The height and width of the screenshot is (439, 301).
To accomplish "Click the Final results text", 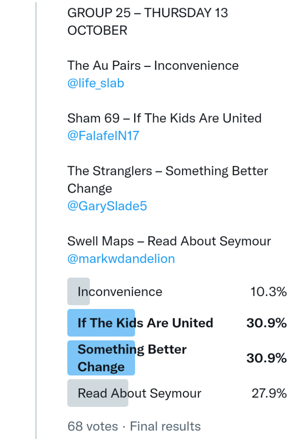I will [x=165, y=426].
